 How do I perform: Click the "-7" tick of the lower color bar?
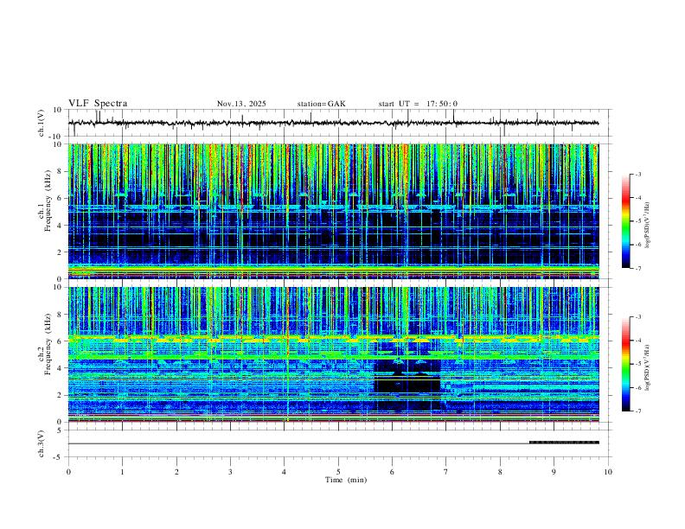[638, 411]
